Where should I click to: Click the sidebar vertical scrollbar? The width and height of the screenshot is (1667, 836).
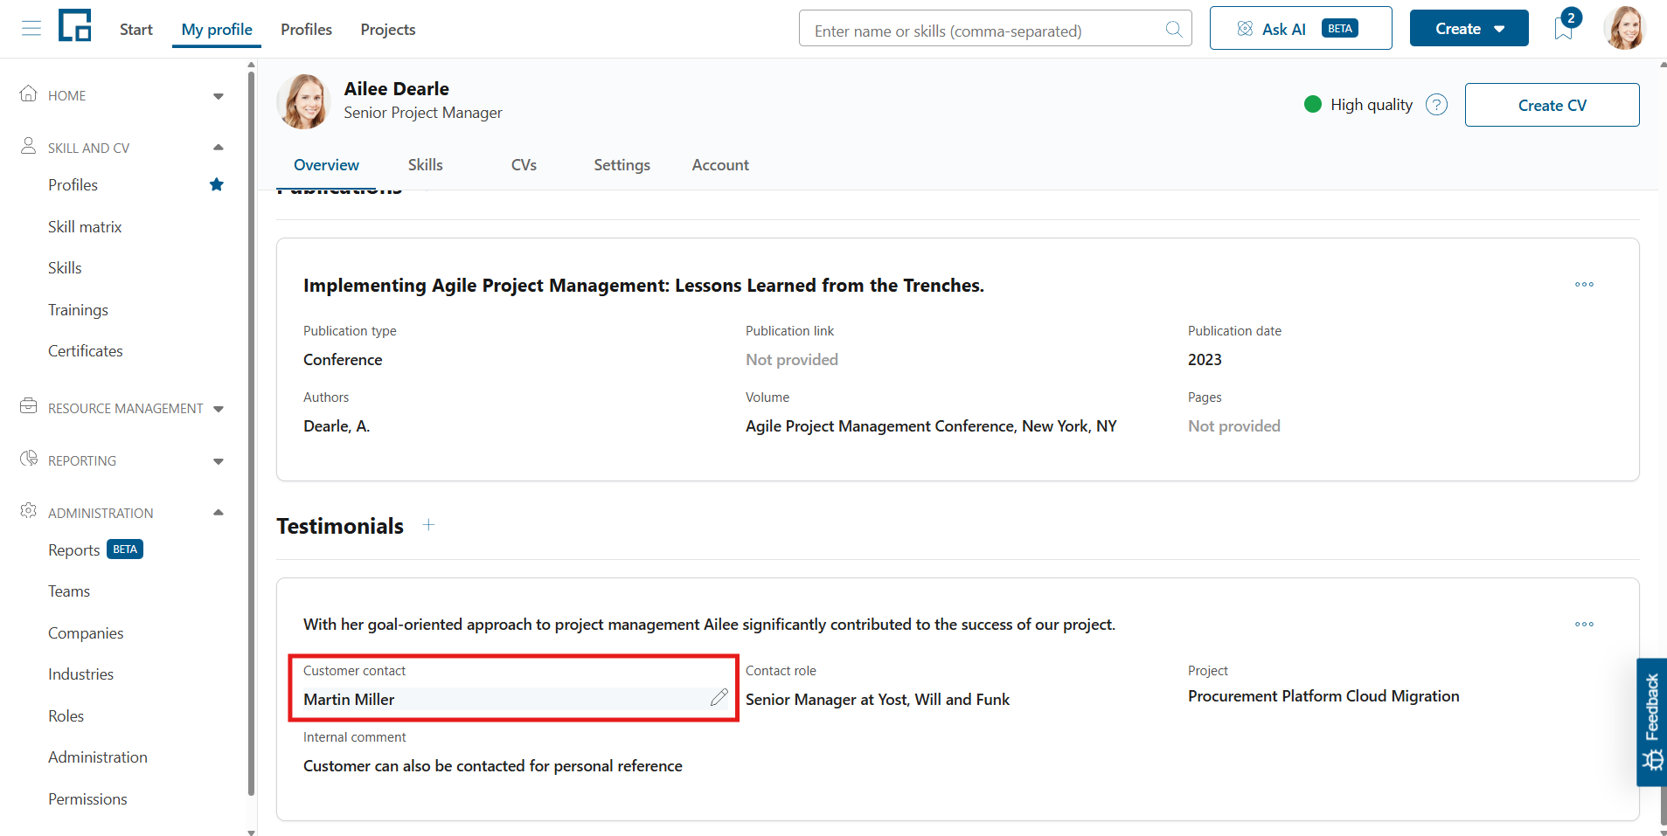(x=252, y=432)
